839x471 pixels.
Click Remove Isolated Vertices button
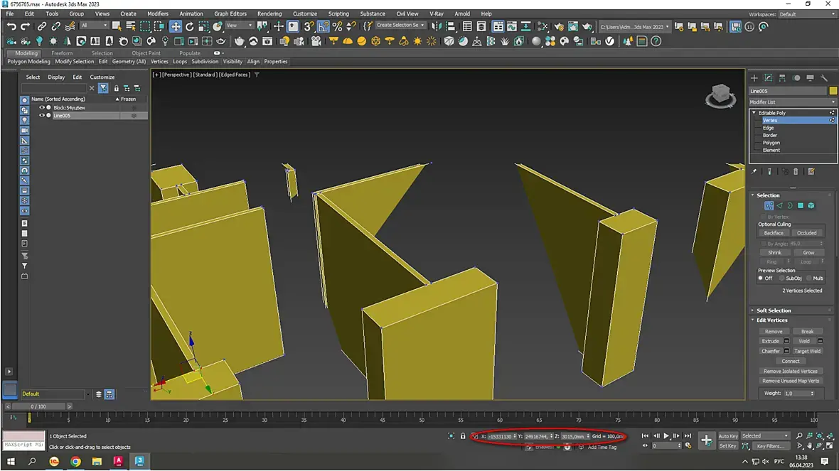(x=790, y=371)
